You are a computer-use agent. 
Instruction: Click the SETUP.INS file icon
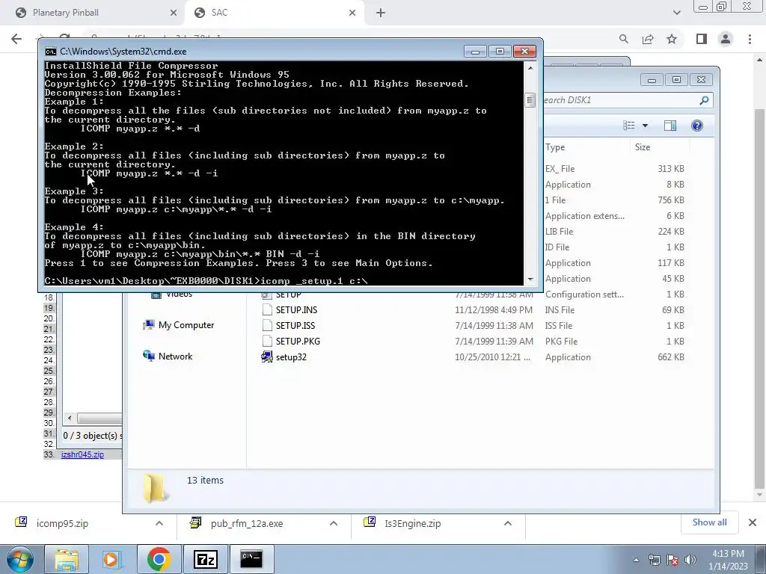(x=267, y=310)
